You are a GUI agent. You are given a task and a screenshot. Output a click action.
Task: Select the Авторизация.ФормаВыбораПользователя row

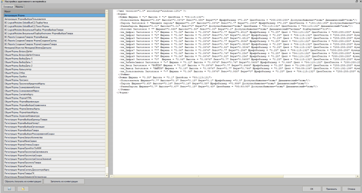53,18
